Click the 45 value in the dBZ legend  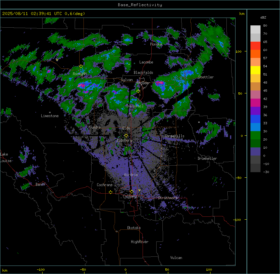point(265,91)
